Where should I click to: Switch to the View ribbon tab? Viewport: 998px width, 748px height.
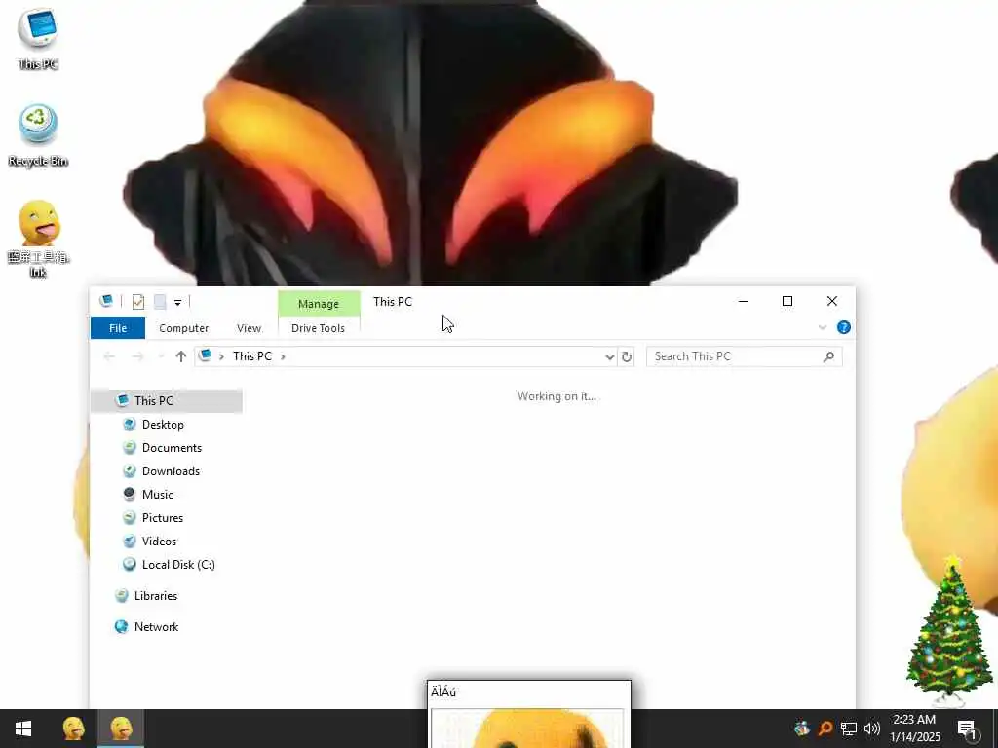click(x=249, y=328)
